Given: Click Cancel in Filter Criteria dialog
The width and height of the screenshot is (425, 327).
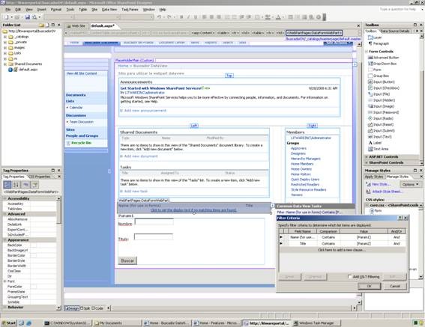Looking at the screenshot, I should click(x=394, y=286).
